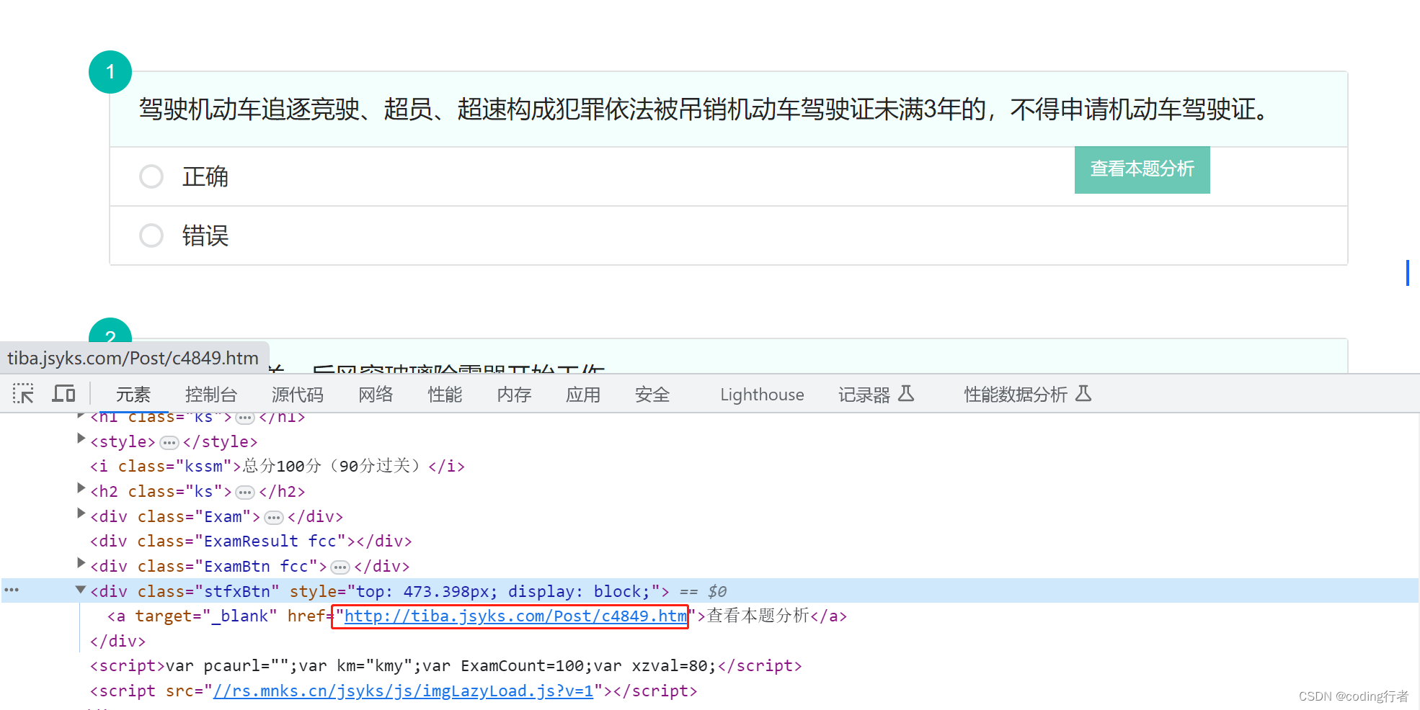
Task: Toggle the device emulation mode icon
Action: coord(63,393)
